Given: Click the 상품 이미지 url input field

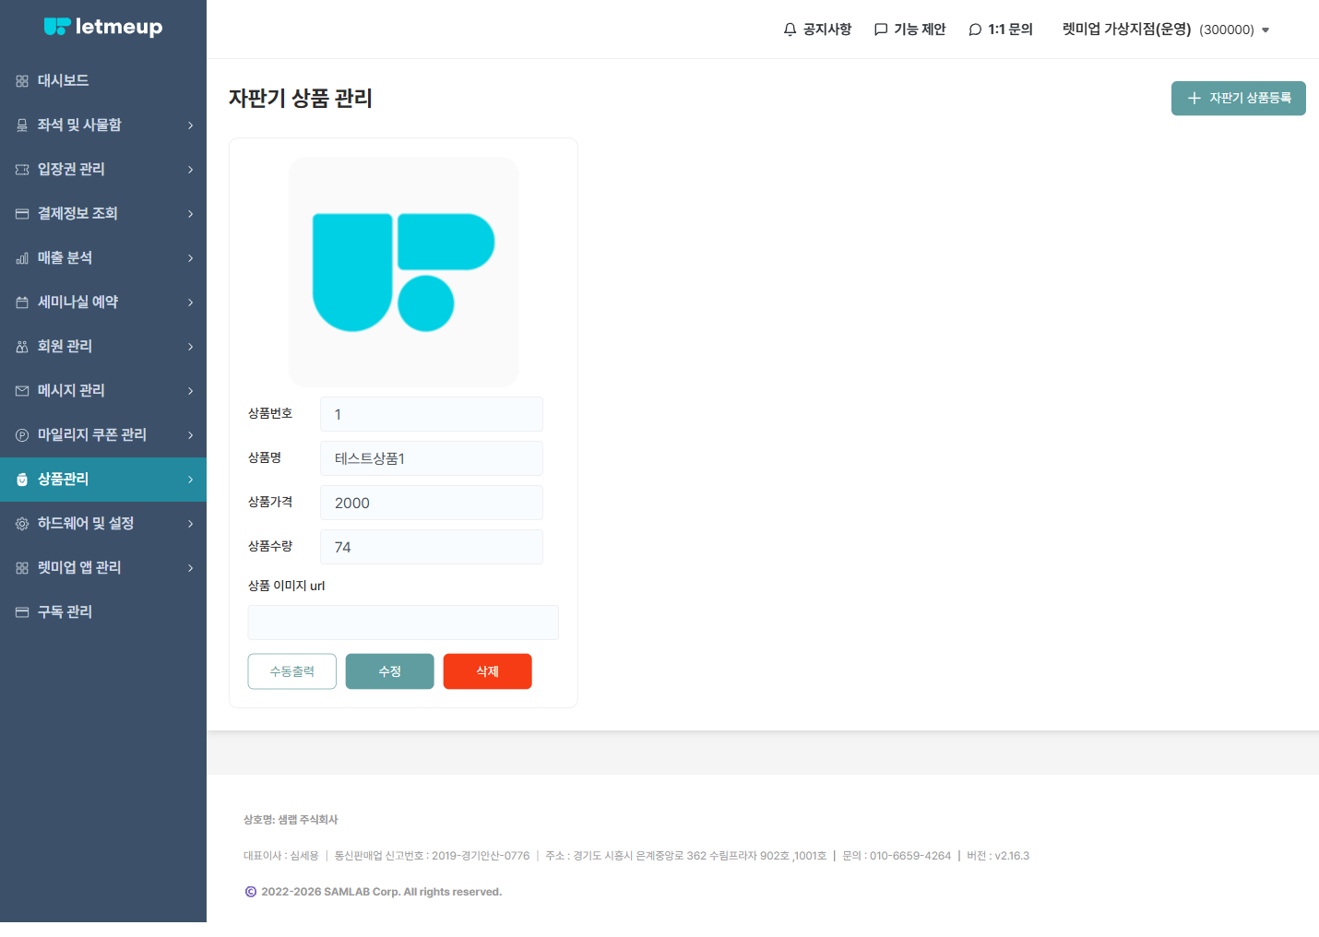Looking at the screenshot, I should (403, 623).
